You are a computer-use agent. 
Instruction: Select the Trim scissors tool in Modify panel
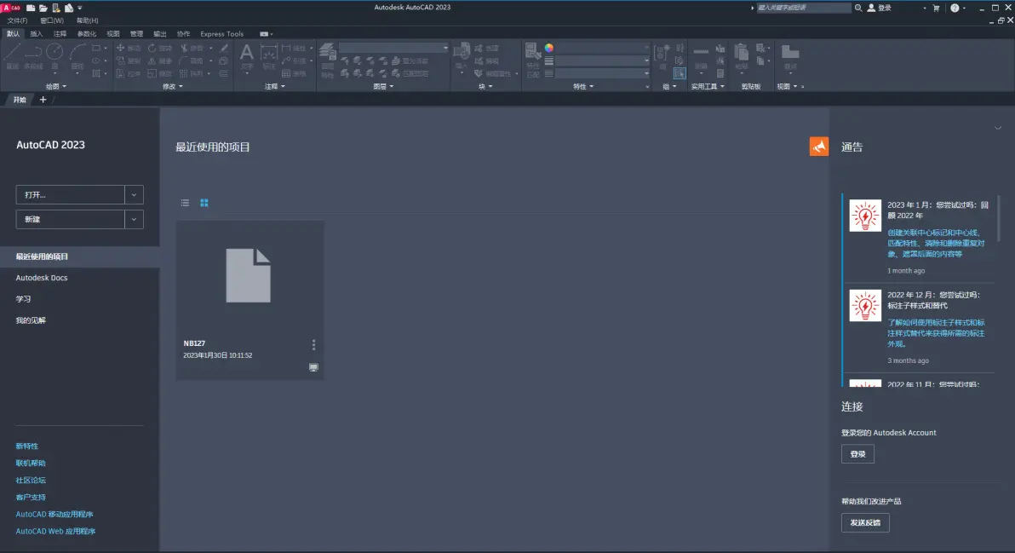click(x=192, y=48)
